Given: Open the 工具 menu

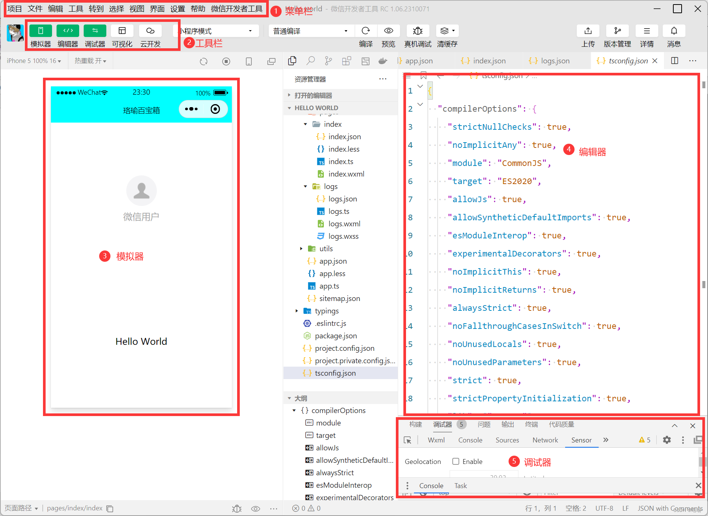Looking at the screenshot, I should tap(76, 9).
